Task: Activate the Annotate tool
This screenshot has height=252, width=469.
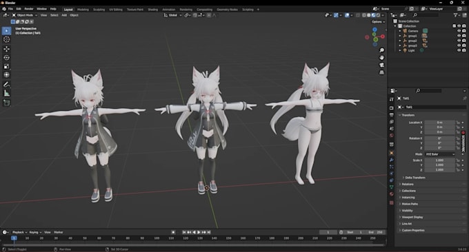Action: (x=7, y=85)
